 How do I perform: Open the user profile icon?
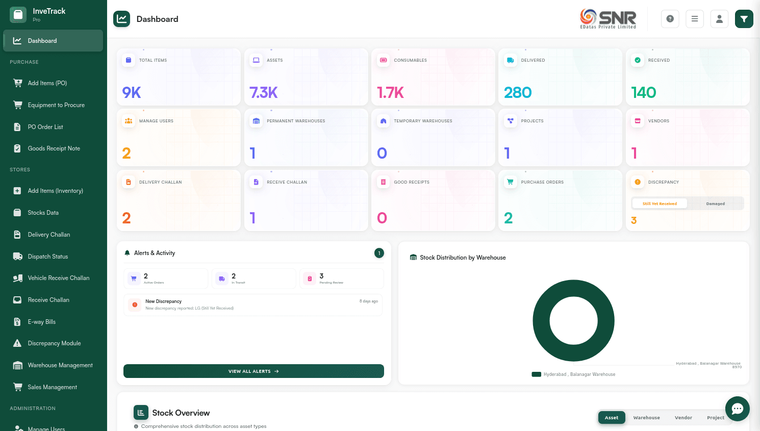coord(719,19)
